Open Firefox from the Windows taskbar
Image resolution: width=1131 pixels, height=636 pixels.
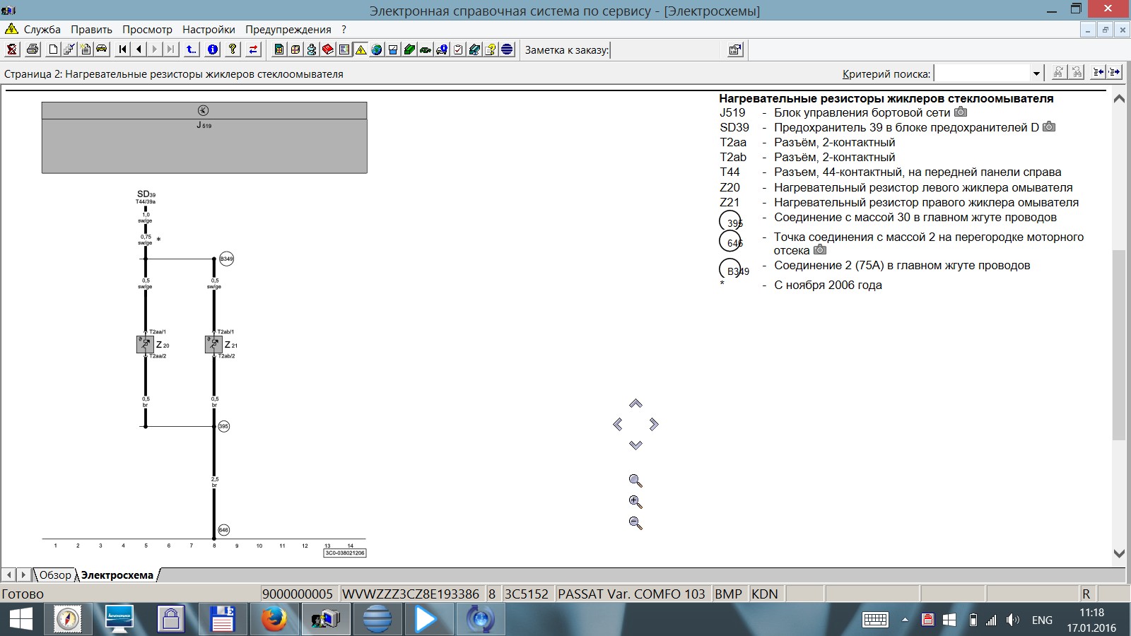[x=274, y=620]
